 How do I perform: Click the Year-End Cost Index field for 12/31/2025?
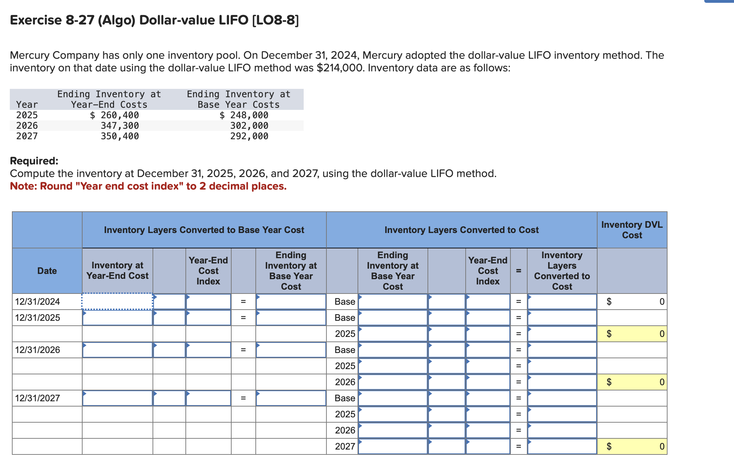tap(208, 318)
